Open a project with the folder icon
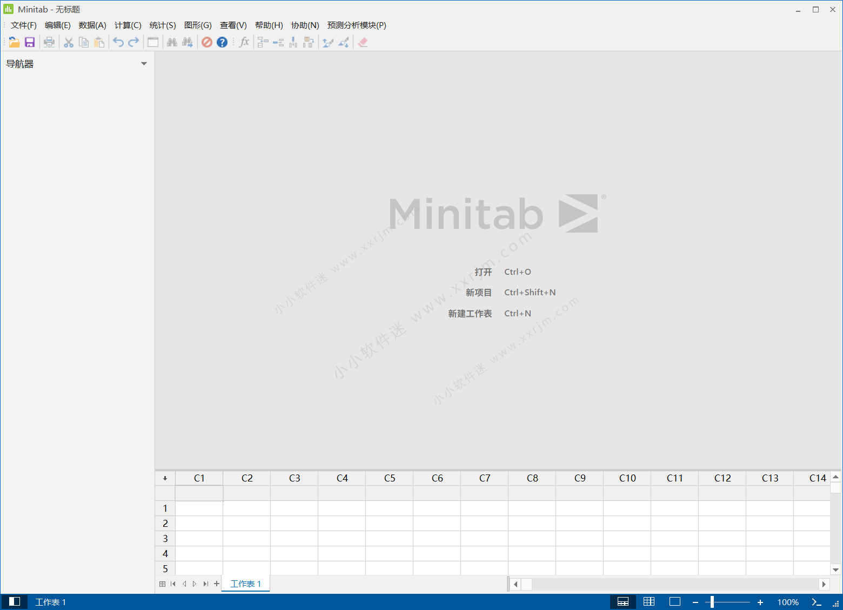This screenshot has height=610, width=843. (15, 42)
